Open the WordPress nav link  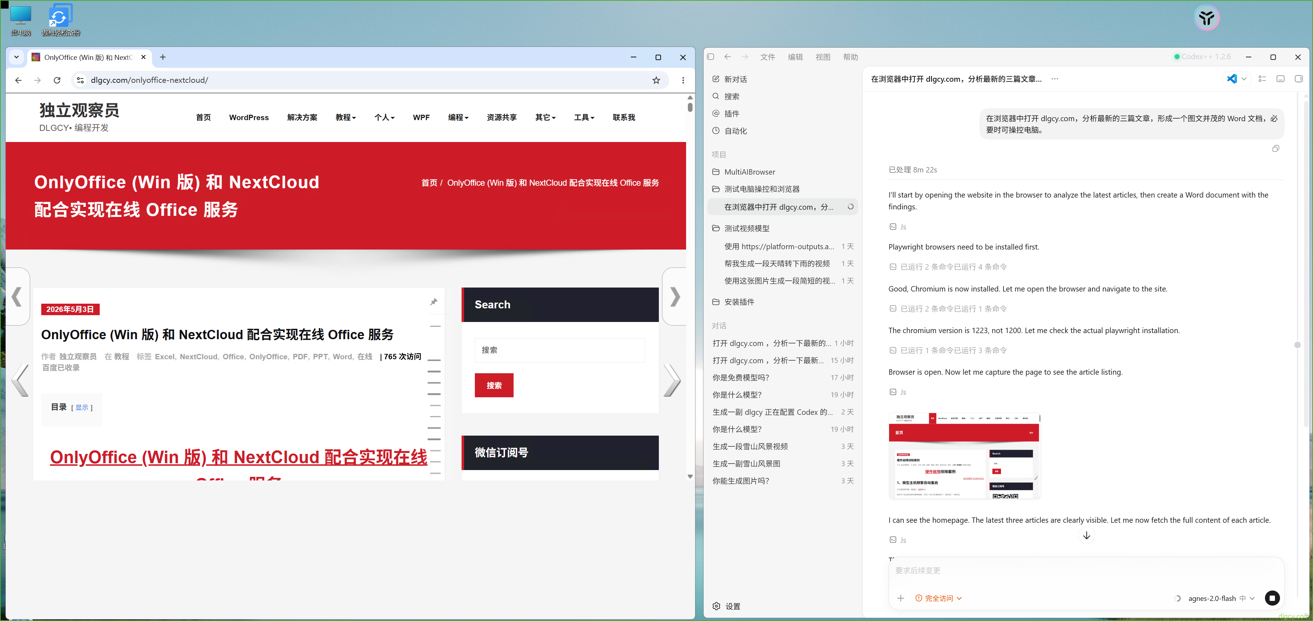pos(249,118)
